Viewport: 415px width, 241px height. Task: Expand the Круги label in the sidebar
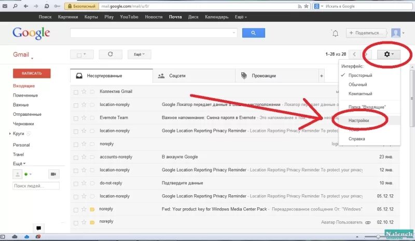(10, 133)
